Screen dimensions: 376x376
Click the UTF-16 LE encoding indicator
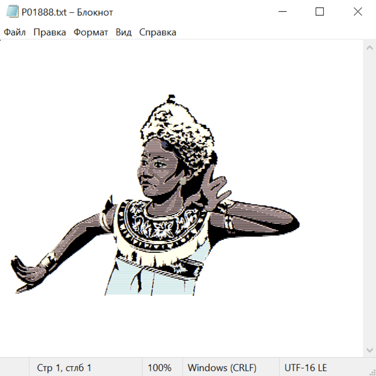pyautogui.click(x=305, y=368)
